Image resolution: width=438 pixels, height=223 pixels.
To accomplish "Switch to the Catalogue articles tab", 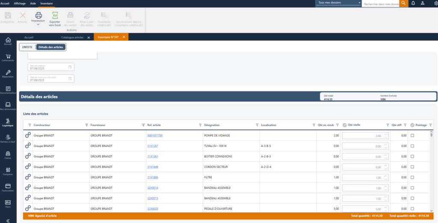I will pos(73,38).
